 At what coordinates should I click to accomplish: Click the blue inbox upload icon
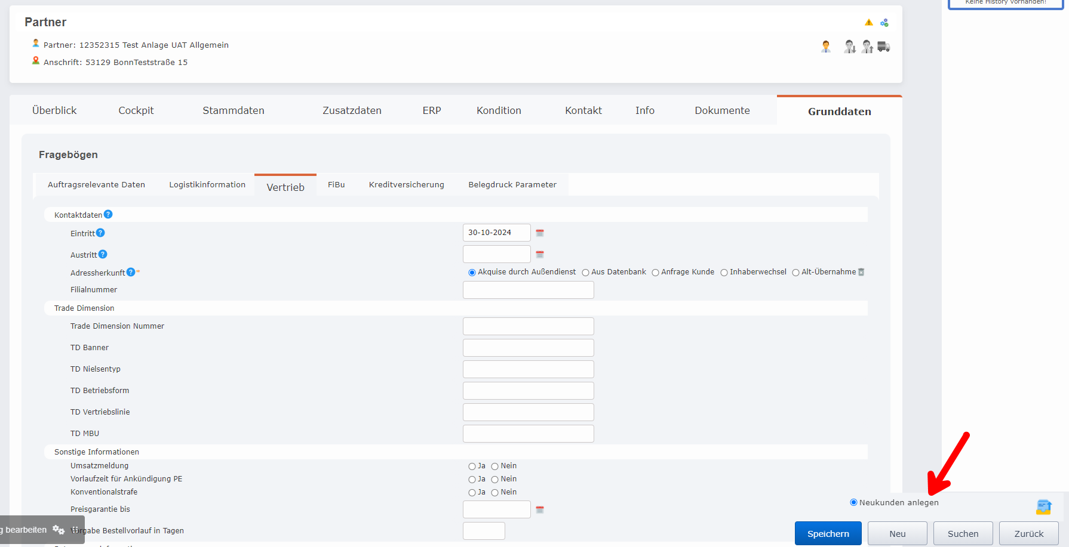click(x=1043, y=507)
